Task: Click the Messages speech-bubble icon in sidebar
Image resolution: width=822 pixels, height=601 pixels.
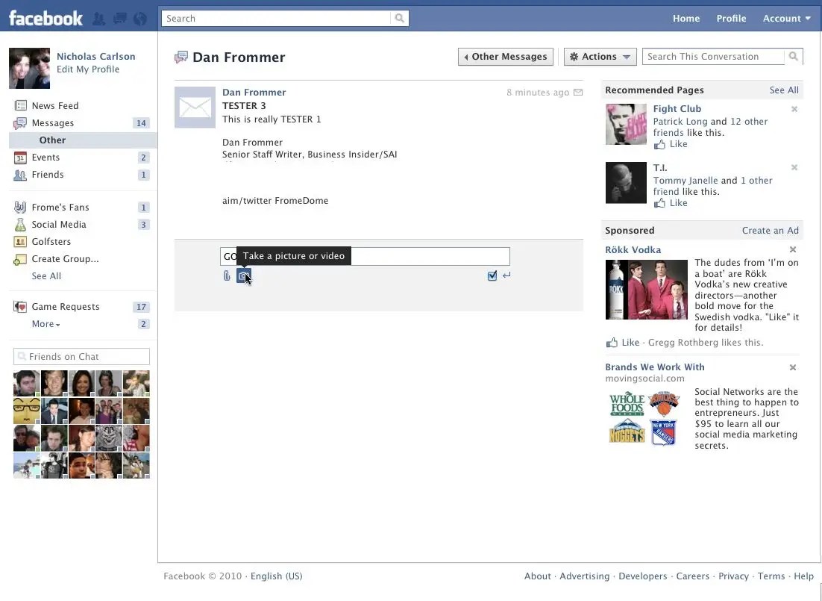Action: click(22, 122)
